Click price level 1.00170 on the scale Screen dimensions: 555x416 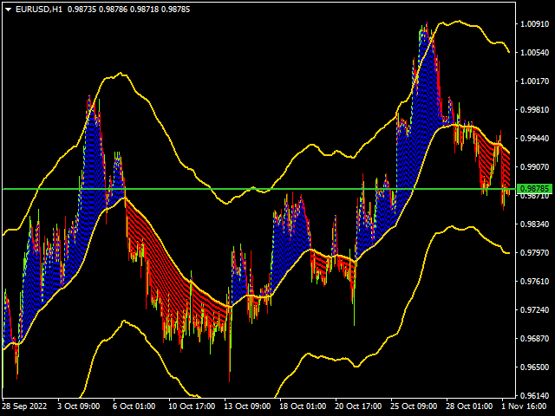click(x=534, y=81)
